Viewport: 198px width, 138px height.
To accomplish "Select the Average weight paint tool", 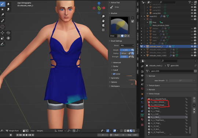I will 3,9.
